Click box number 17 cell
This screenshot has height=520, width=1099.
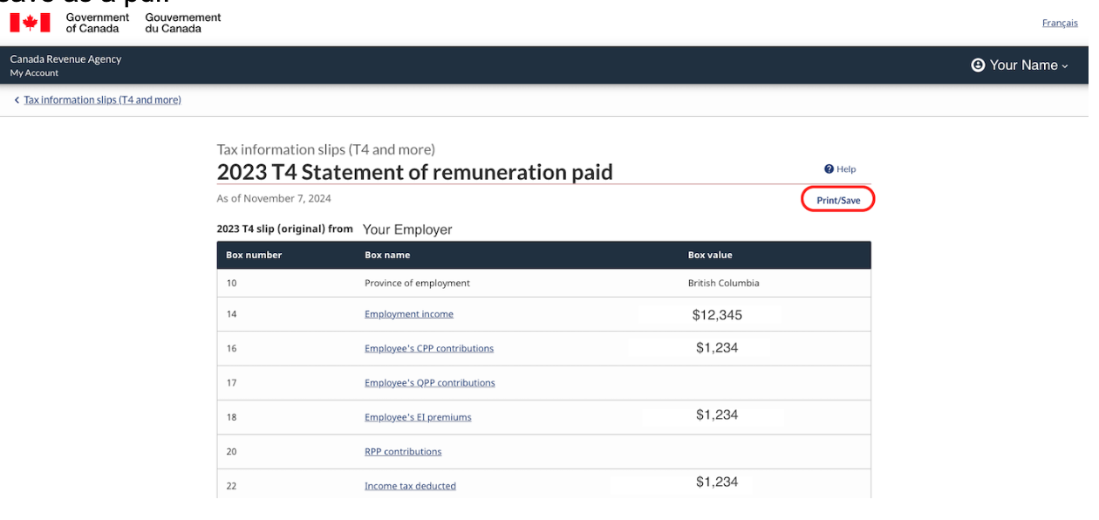231,383
